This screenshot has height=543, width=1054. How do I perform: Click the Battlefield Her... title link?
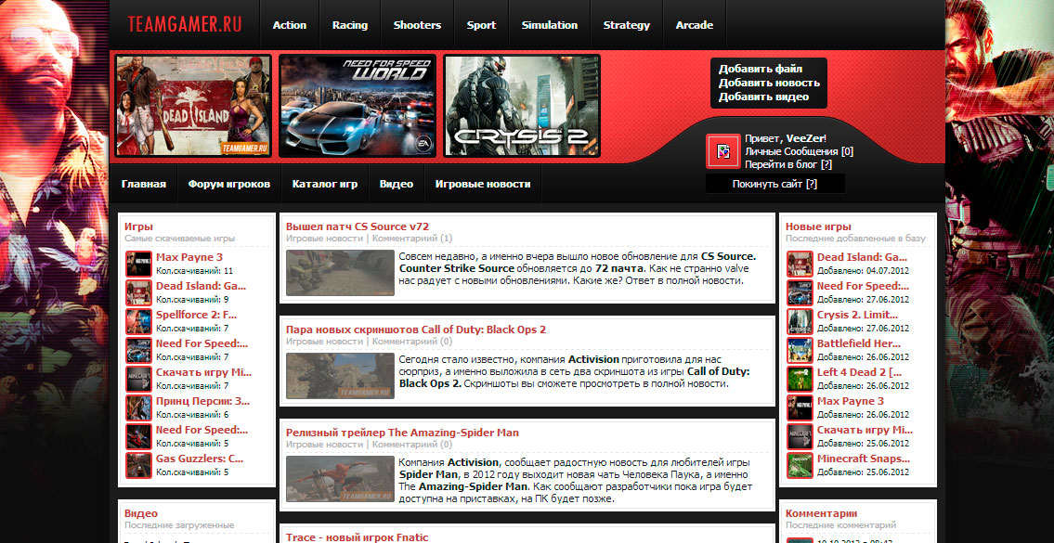pos(858,343)
